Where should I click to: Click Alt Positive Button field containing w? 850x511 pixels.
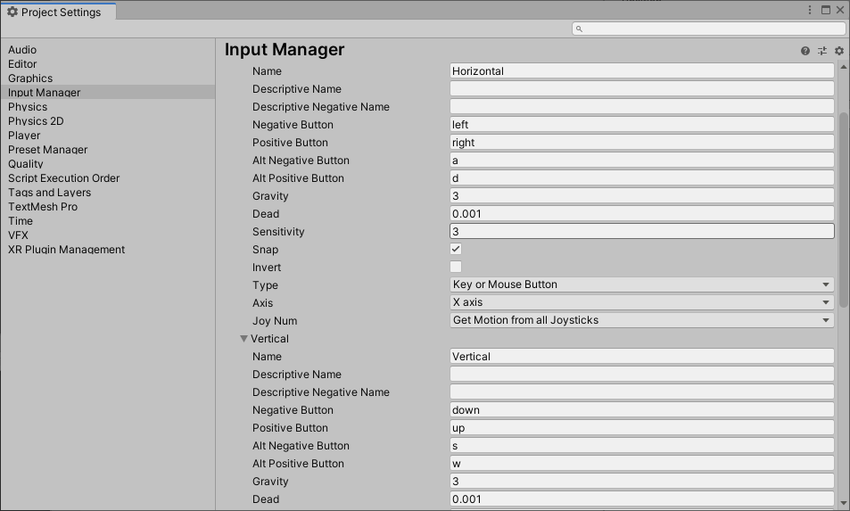coord(642,464)
